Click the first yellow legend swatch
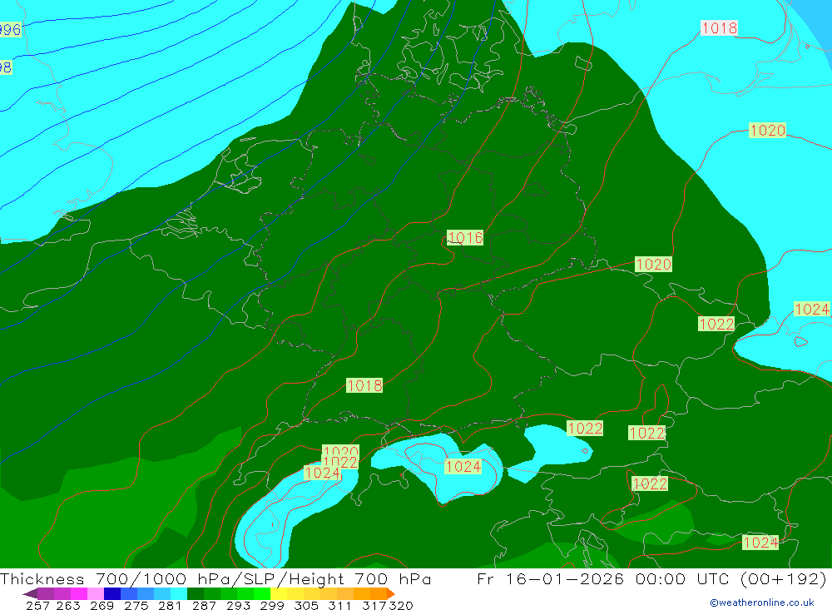This screenshot has height=610, width=832. coord(279,593)
